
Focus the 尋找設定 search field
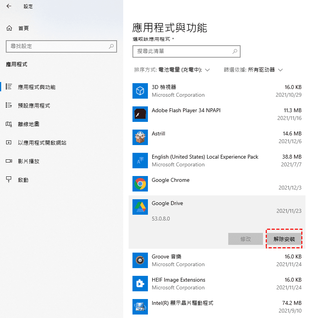(61, 46)
